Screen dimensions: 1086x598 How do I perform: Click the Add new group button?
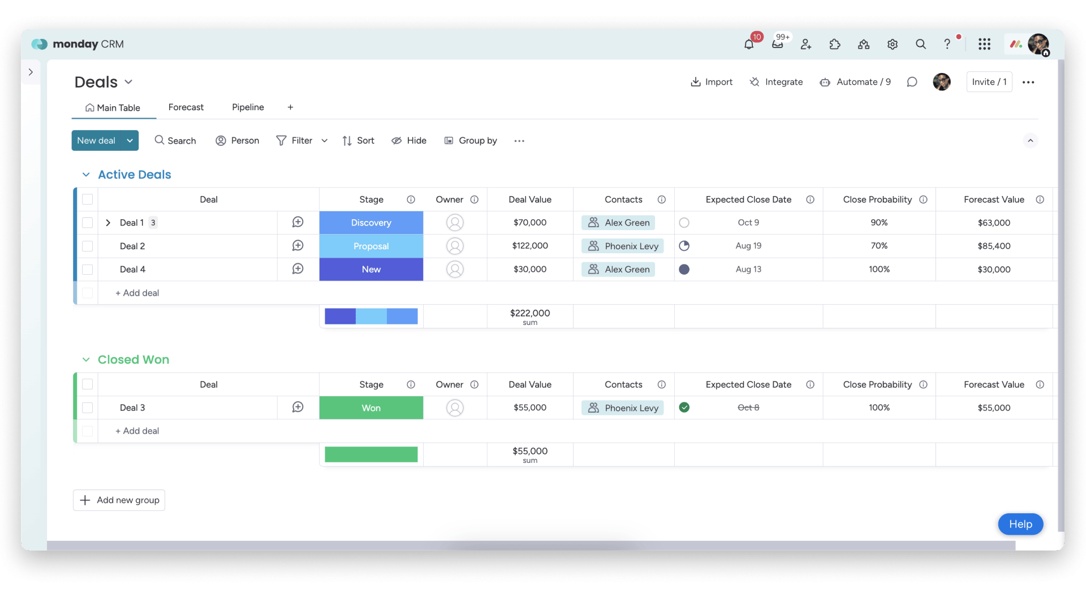(x=119, y=500)
